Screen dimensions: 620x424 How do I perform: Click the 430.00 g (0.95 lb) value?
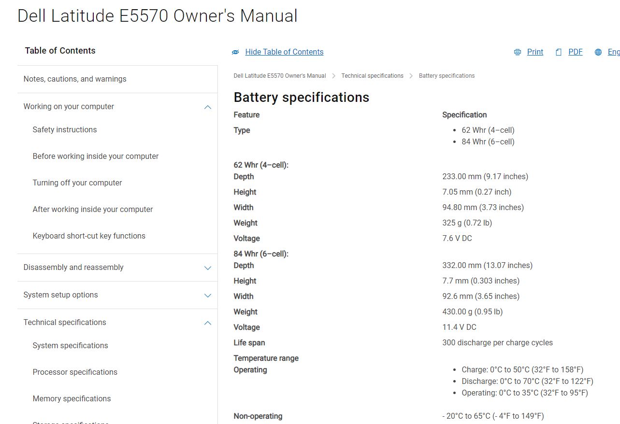[473, 312]
